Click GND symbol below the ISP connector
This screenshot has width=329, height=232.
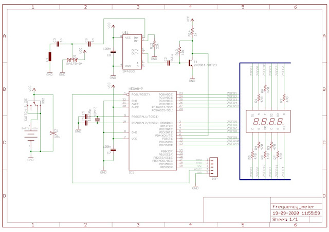195,187
